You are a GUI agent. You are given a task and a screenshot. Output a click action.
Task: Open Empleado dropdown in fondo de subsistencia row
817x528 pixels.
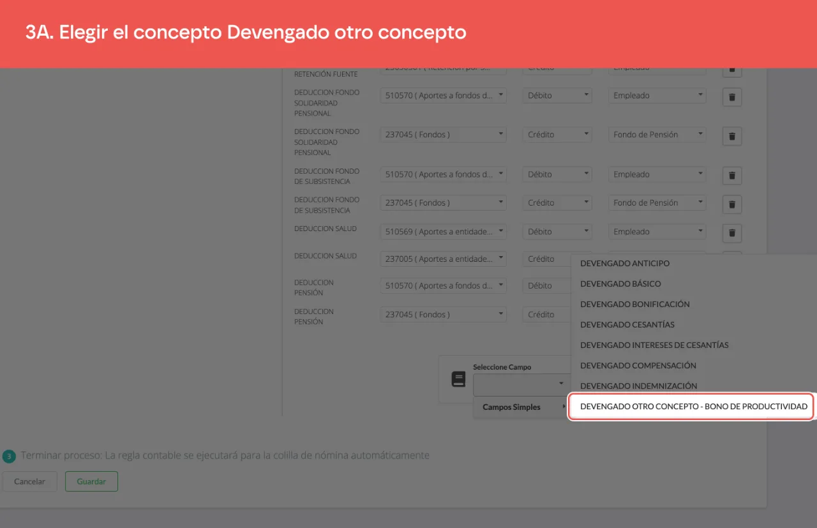point(657,174)
